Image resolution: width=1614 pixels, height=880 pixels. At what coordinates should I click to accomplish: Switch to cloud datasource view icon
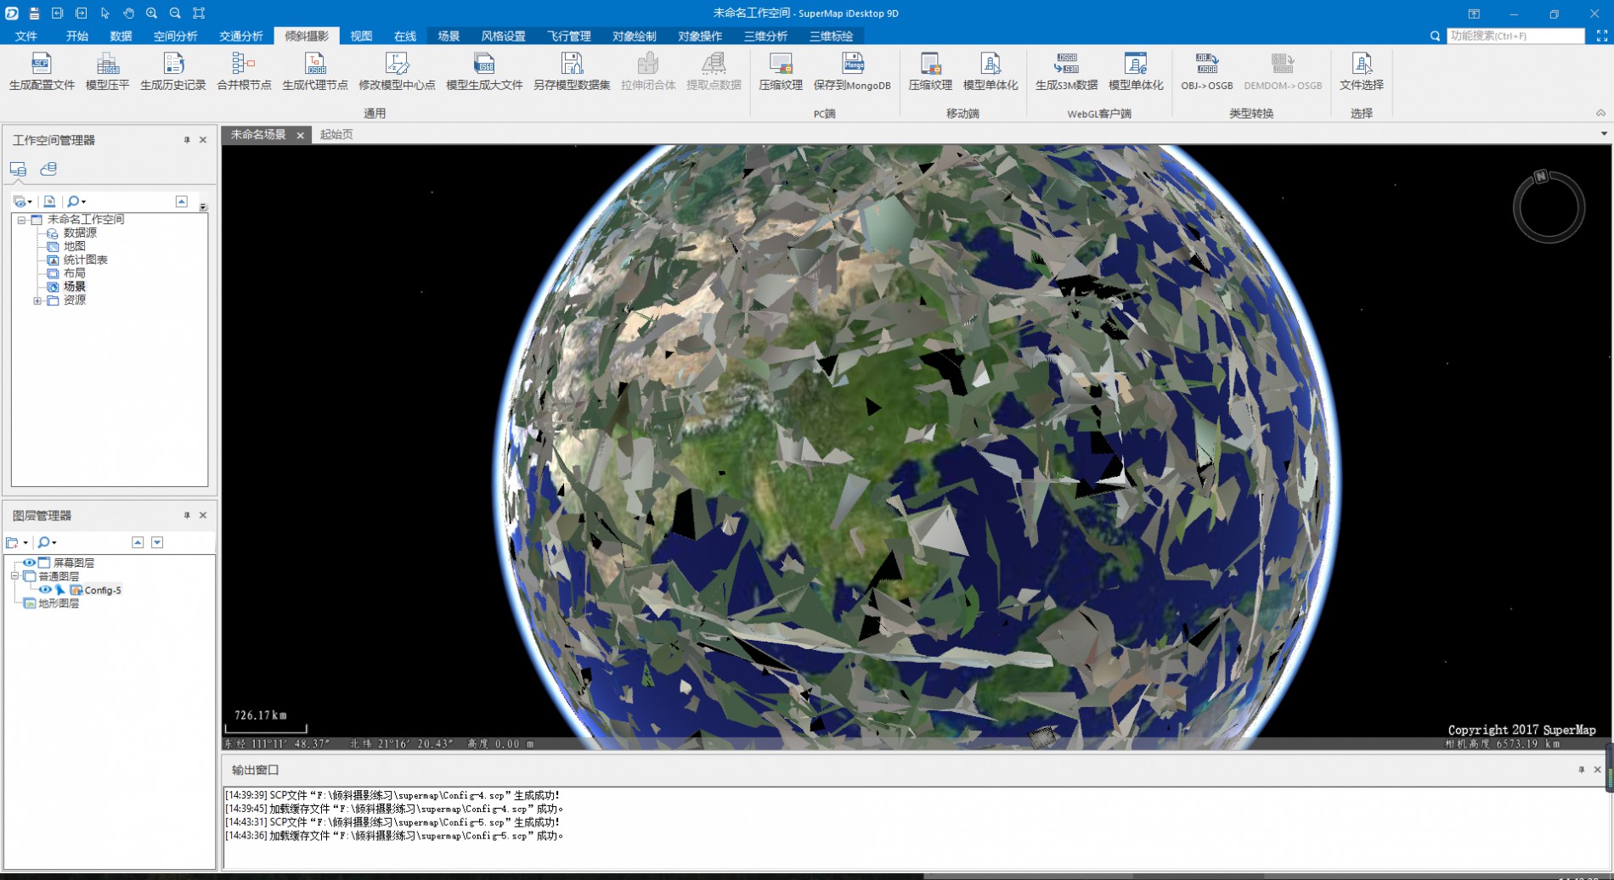click(48, 169)
